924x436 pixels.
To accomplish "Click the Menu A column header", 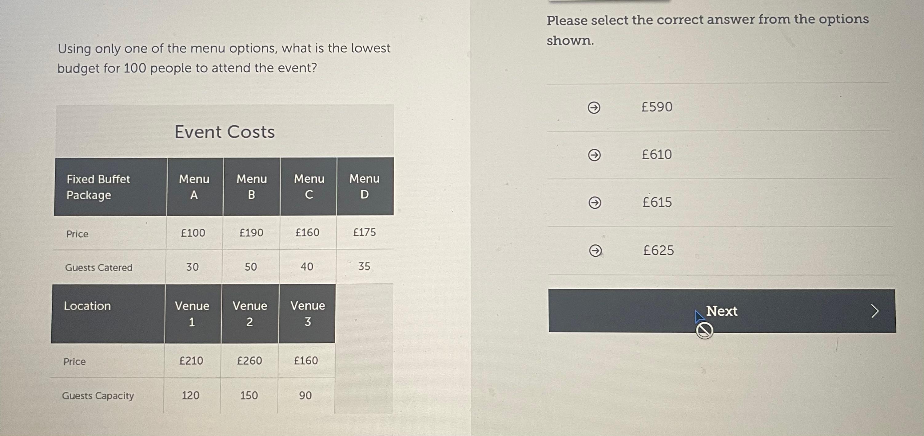I will click(x=194, y=186).
